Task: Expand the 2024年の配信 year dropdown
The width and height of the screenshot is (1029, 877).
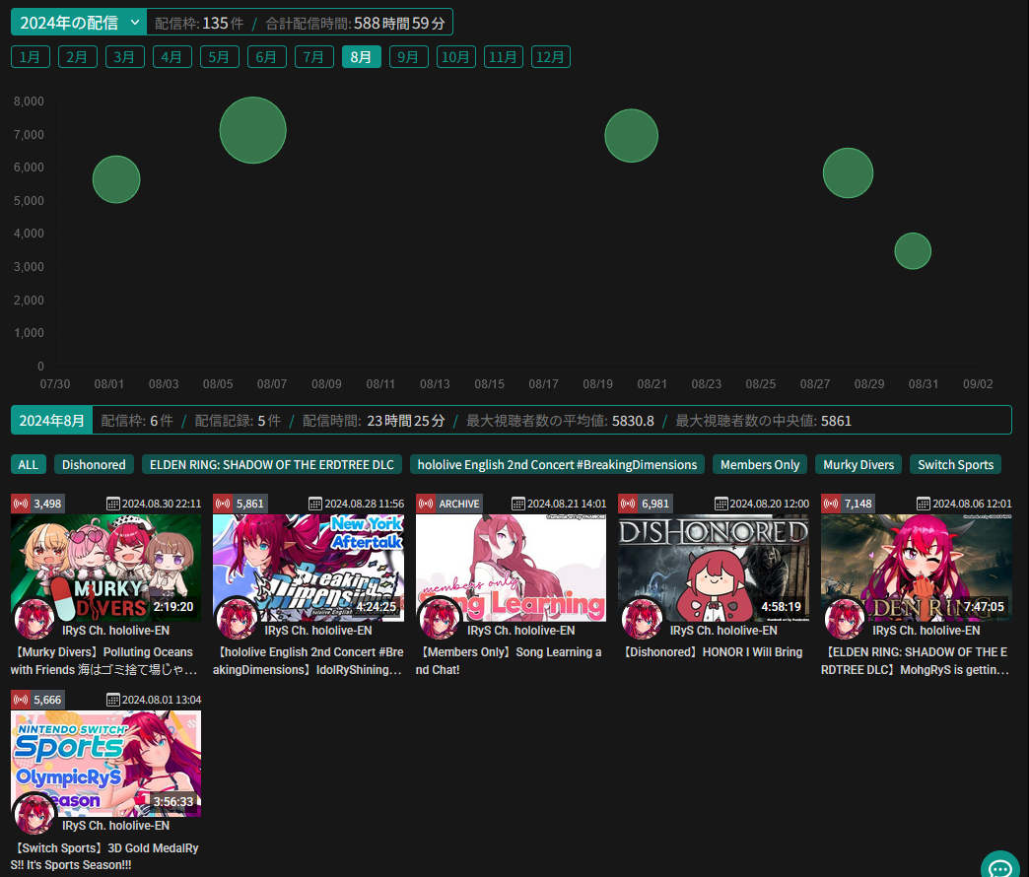Action: (x=79, y=23)
